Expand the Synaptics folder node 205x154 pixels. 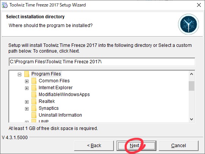(x=27, y=109)
